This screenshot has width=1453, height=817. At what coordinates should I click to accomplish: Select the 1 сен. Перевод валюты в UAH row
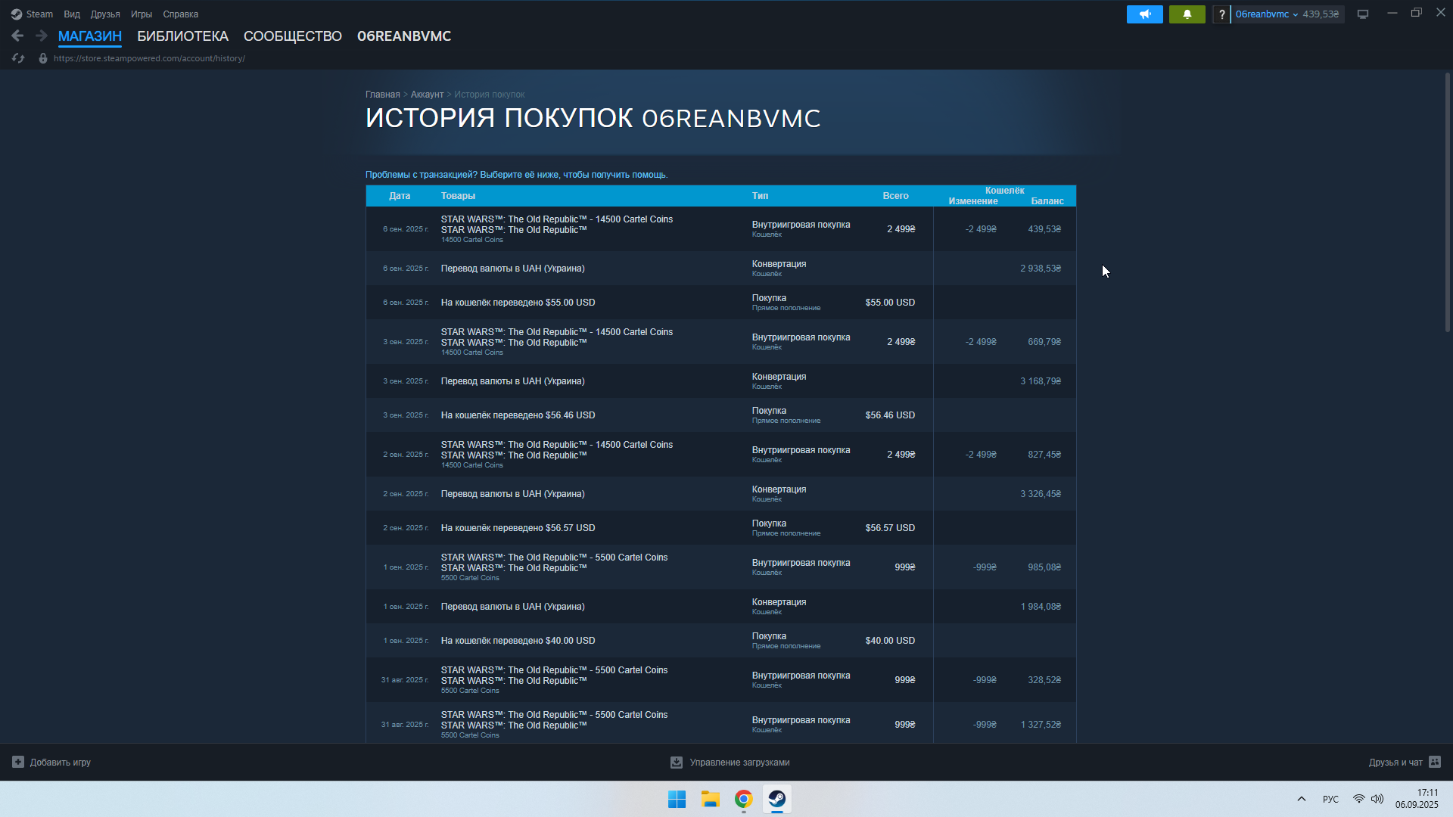click(720, 607)
